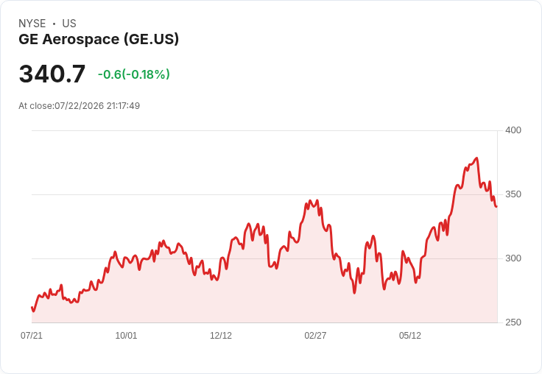The height and width of the screenshot is (374, 542).
Task: Click the NYSE exchange label
Action: tap(32, 24)
